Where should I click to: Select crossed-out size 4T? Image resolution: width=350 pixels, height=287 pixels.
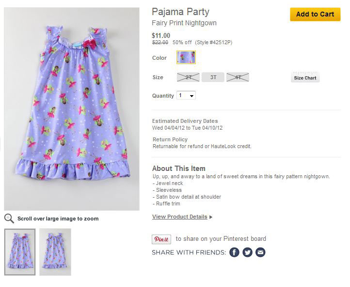point(237,77)
